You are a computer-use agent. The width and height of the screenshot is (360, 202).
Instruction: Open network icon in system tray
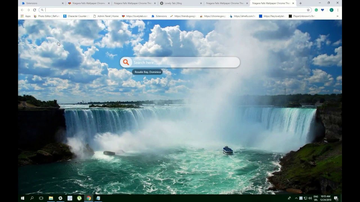pos(305,198)
